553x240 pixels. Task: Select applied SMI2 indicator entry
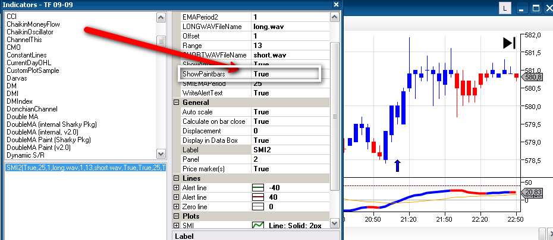(x=86, y=168)
